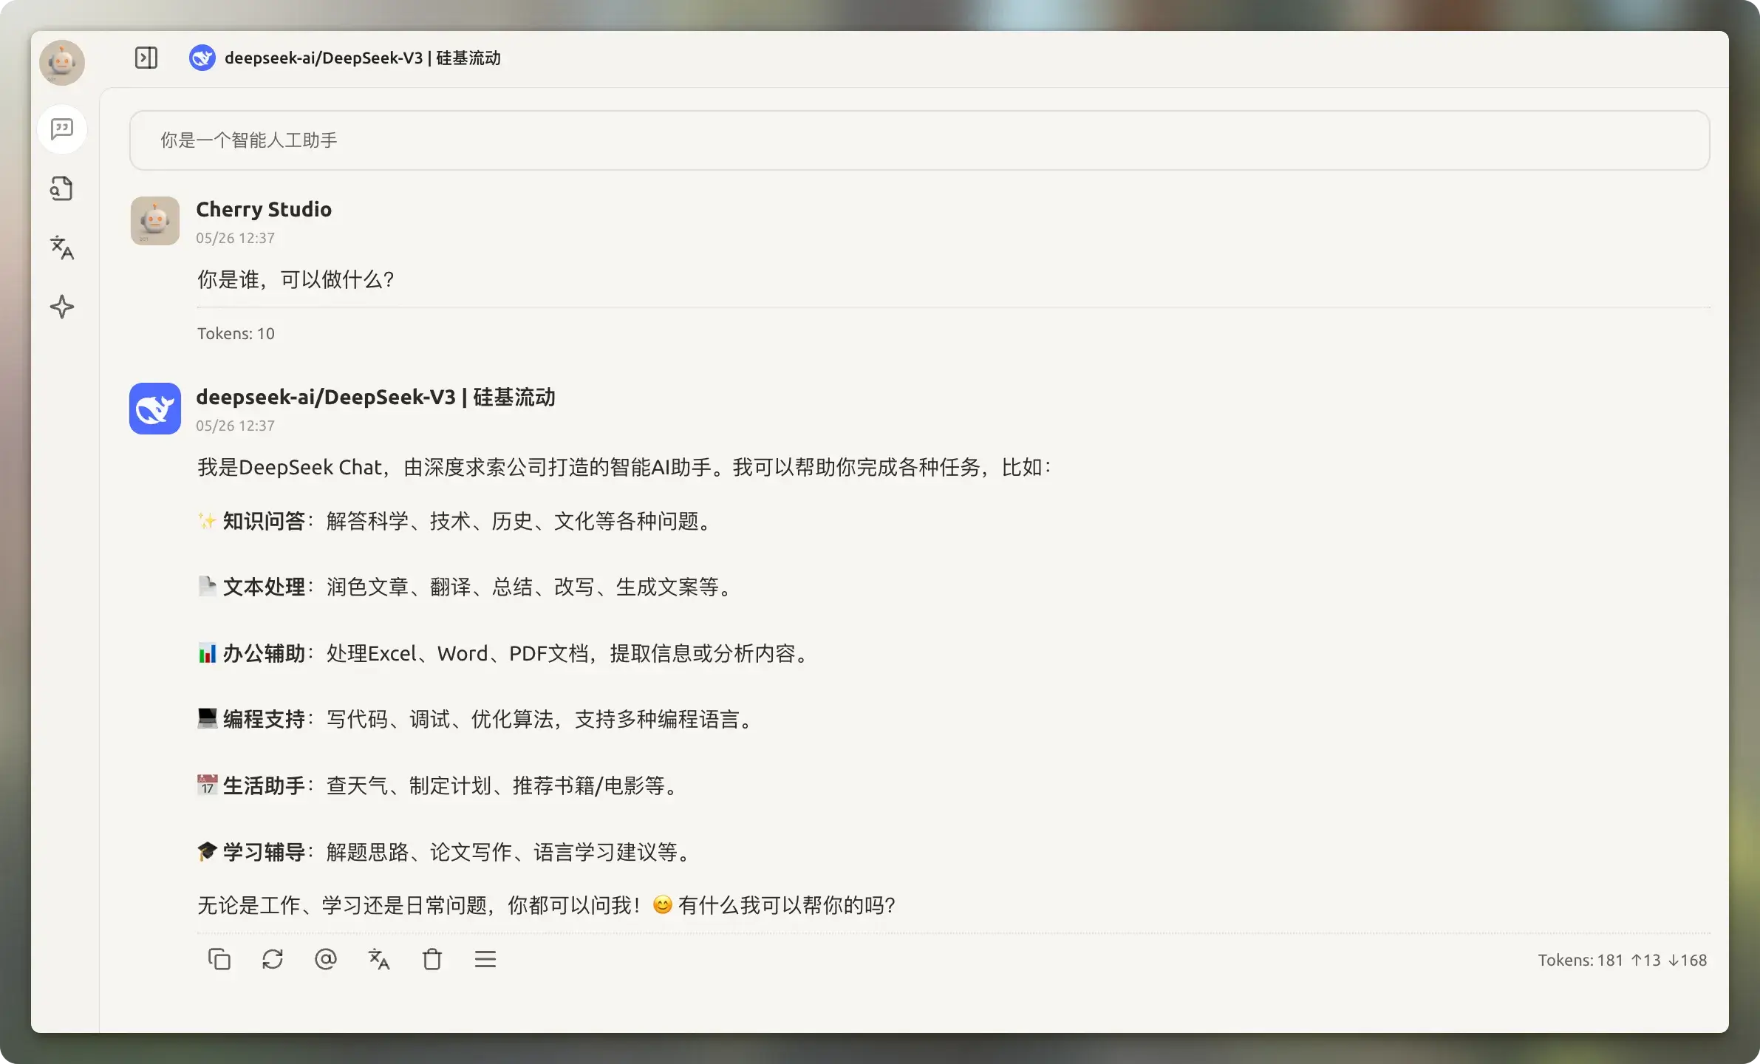Click the DeepSeek whale avatar in message
1760x1064 pixels.
coord(155,408)
